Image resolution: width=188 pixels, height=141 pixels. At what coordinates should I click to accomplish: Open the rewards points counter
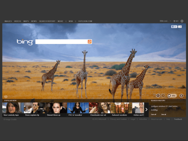(x=176, y=21)
